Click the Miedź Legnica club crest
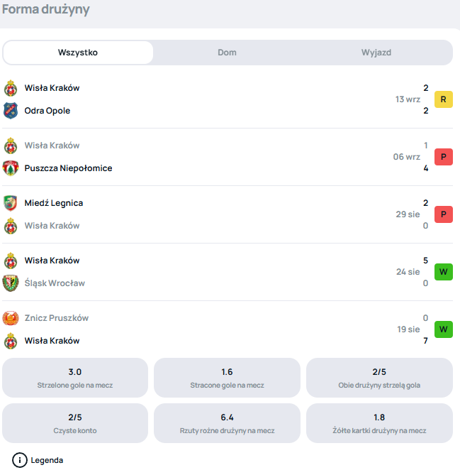 coord(11,203)
